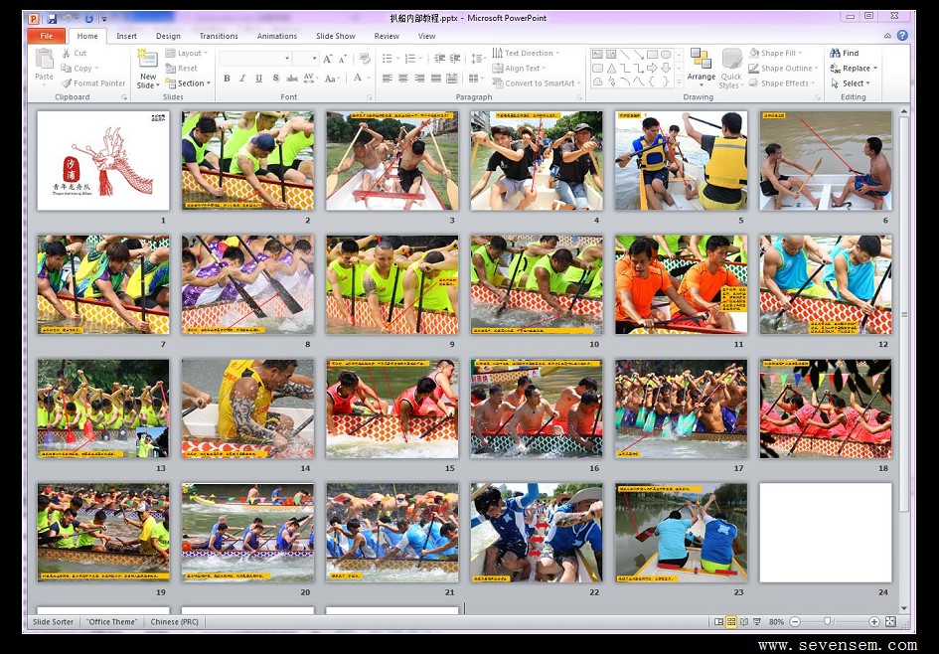The width and height of the screenshot is (939, 654).
Task: Switch to the Transitions tab
Action: 219,36
